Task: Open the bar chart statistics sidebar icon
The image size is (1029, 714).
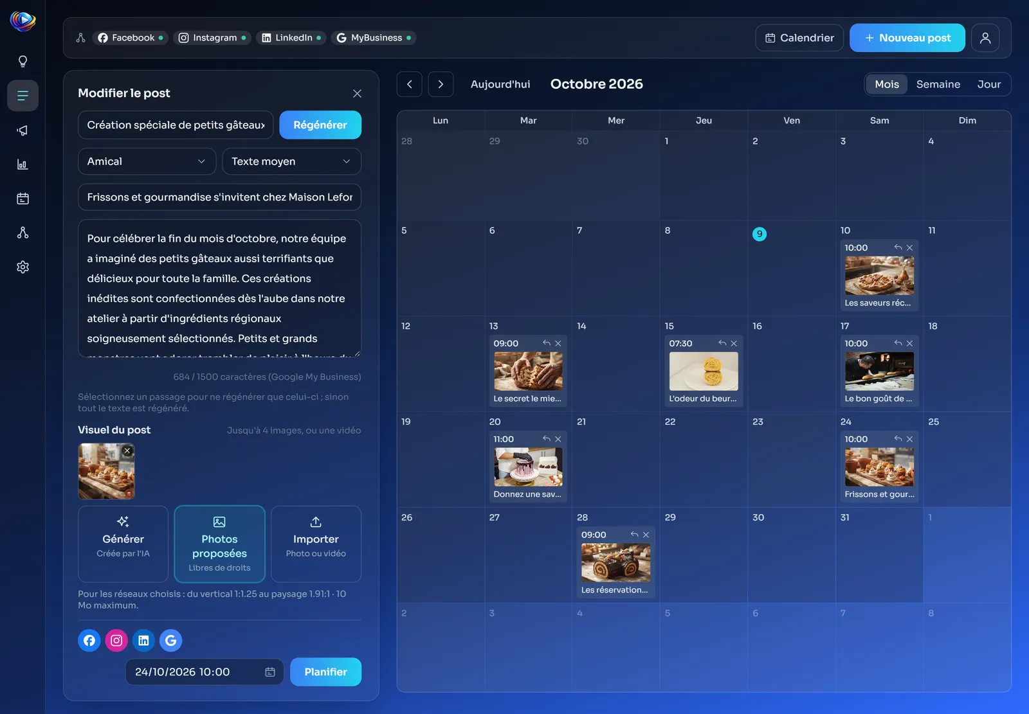Action: pos(23,165)
